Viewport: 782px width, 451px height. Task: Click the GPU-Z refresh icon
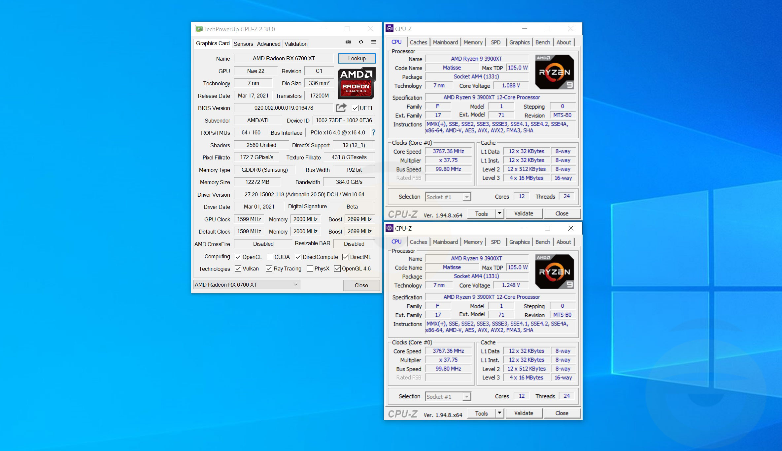(x=361, y=42)
